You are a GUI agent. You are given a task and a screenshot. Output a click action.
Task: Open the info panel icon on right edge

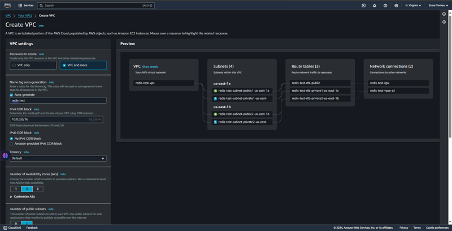(x=444, y=14)
